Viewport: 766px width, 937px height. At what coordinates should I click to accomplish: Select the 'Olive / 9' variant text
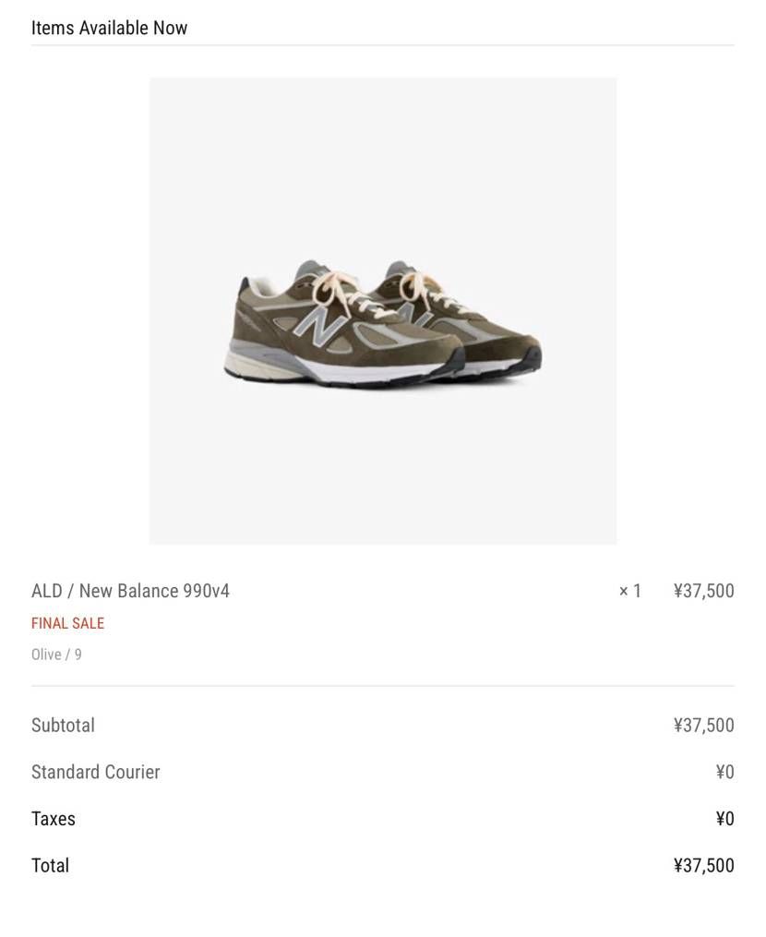(x=56, y=655)
